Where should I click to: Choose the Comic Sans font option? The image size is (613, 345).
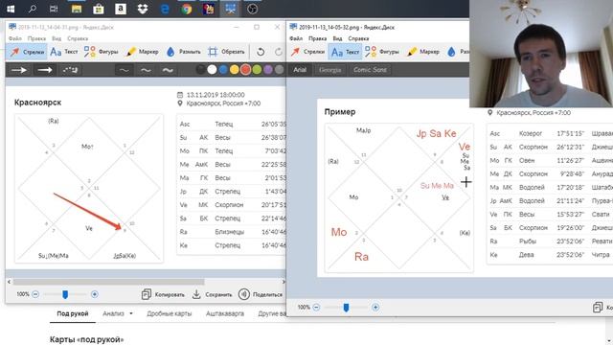[370, 70]
